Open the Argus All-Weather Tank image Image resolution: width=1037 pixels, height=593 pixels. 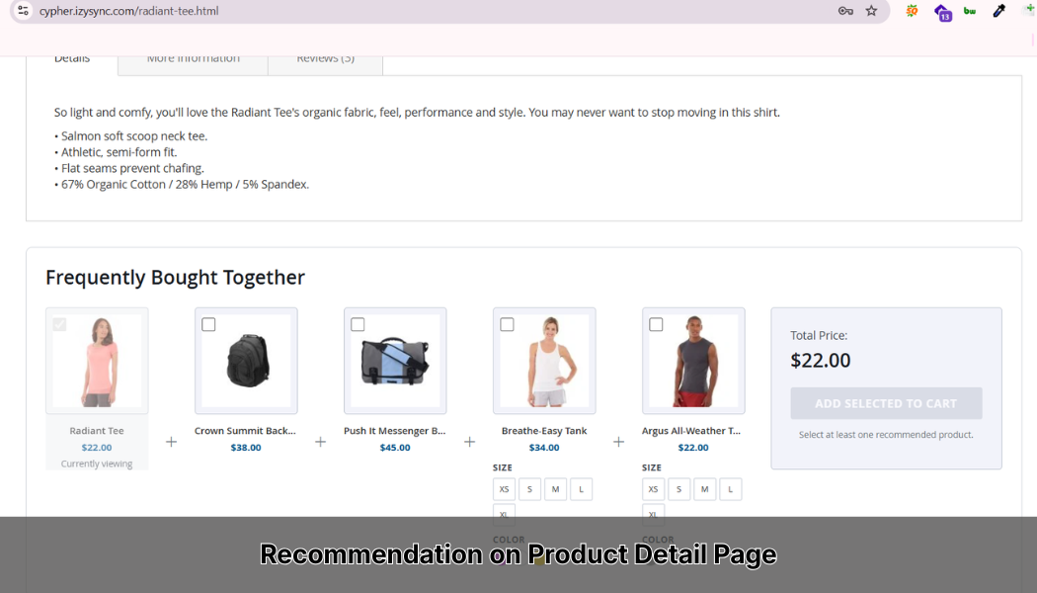pos(693,361)
